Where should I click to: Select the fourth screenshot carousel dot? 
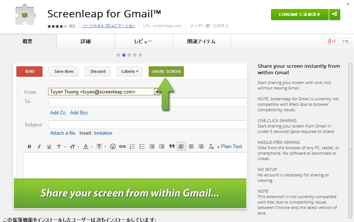point(135,55)
